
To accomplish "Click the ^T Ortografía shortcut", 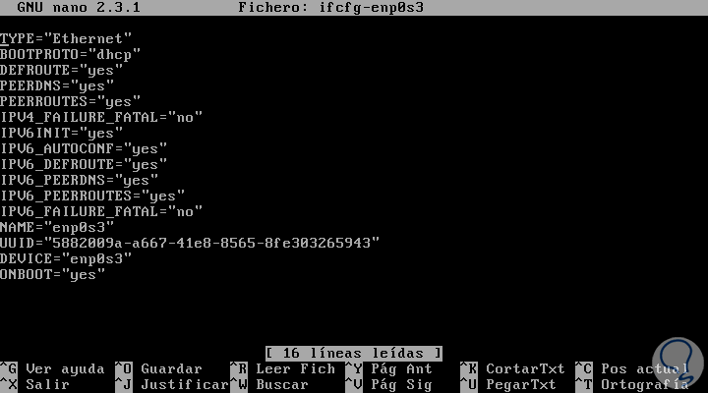I will tap(632, 384).
